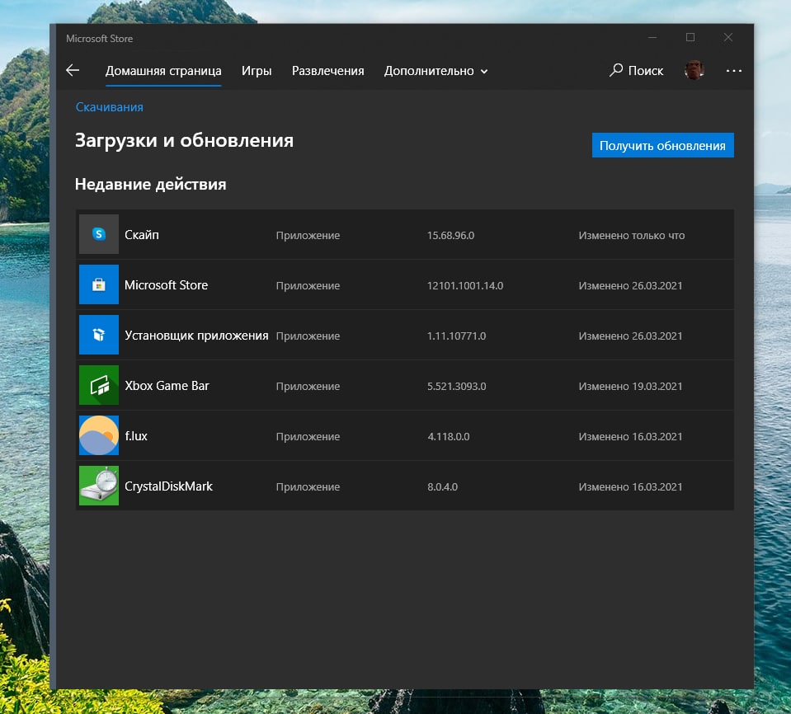Select the f.lux name text

click(x=136, y=436)
